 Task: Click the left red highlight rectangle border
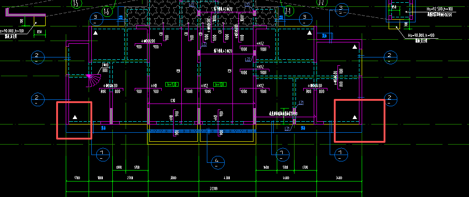(74, 120)
